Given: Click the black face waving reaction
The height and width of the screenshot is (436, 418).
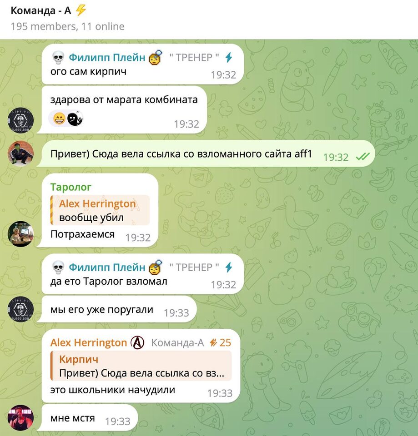Looking at the screenshot, I should pyautogui.click(x=75, y=119).
